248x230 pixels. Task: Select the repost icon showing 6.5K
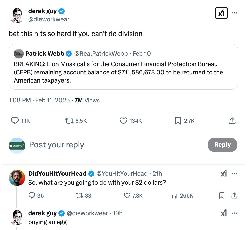tap(68, 121)
